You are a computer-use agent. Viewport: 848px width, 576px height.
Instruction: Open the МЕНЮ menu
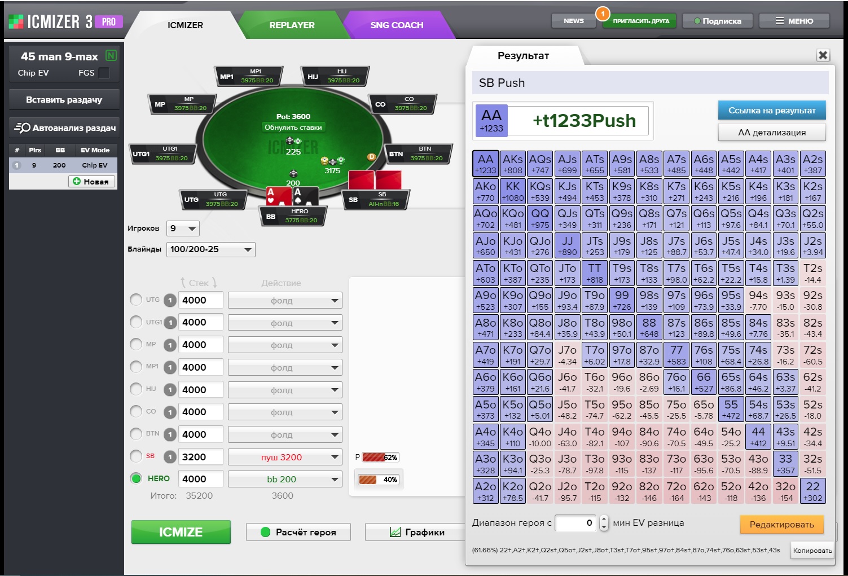pos(794,21)
